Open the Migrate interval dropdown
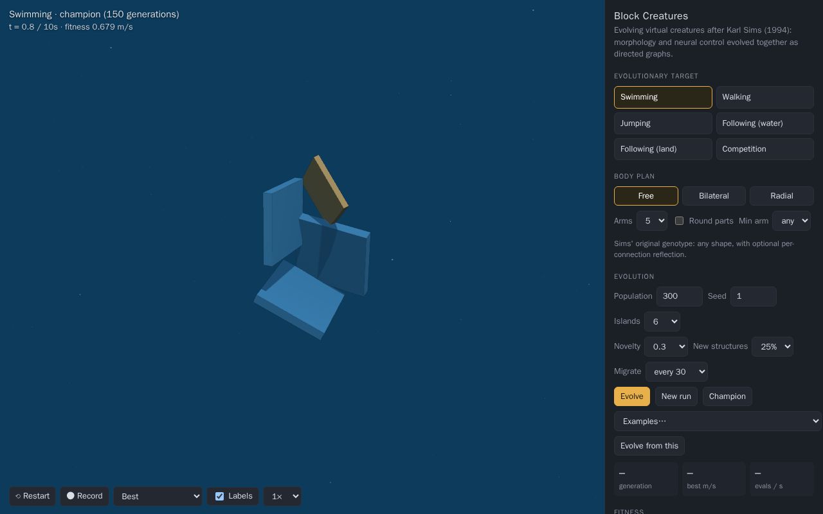This screenshot has height=514, width=823. pyautogui.click(x=676, y=371)
